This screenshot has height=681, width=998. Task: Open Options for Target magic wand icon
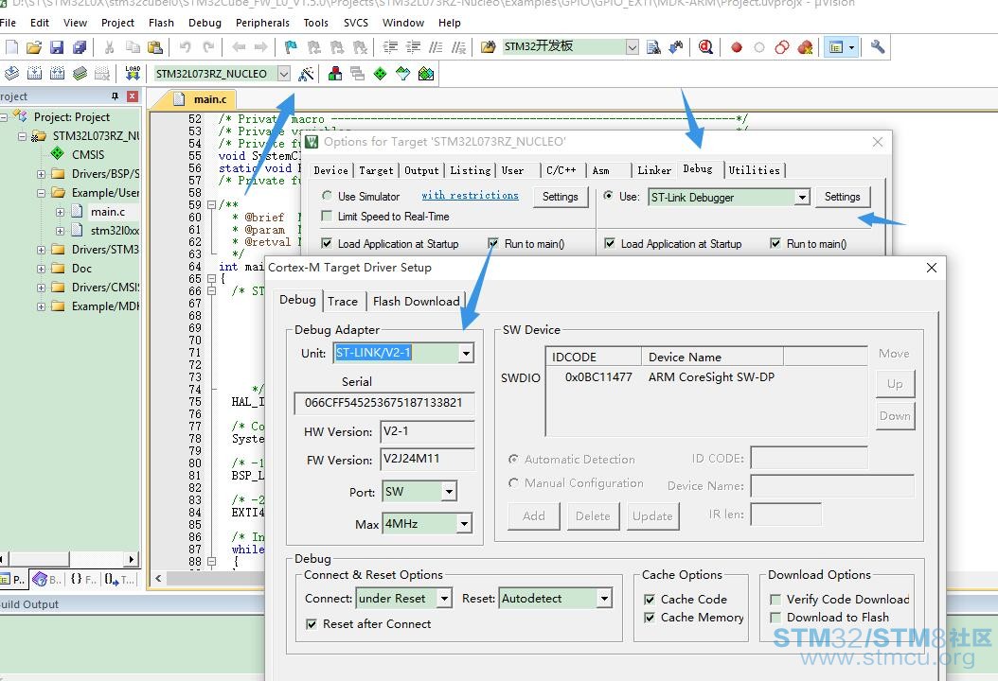coord(306,74)
